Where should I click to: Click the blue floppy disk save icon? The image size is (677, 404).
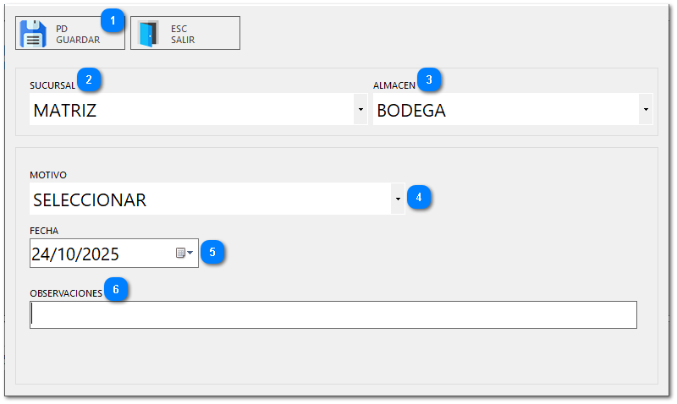(33, 33)
